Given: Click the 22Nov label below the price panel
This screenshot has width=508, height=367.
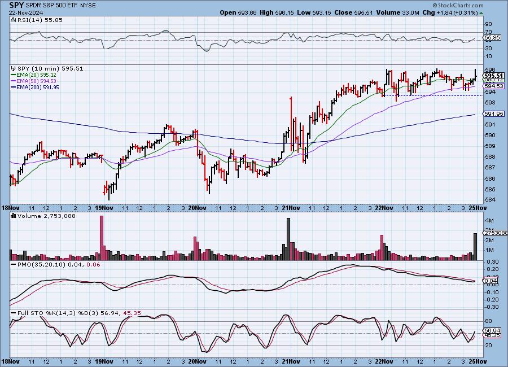Looking at the screenshot, I should pyautogui.click(x=384, y=208).
